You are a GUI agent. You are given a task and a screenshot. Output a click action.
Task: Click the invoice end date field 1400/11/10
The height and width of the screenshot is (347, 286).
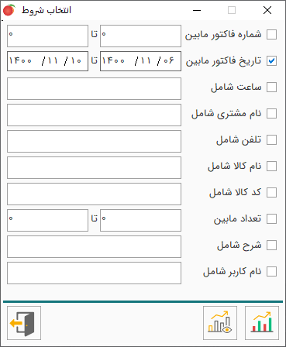pos(47,61)
